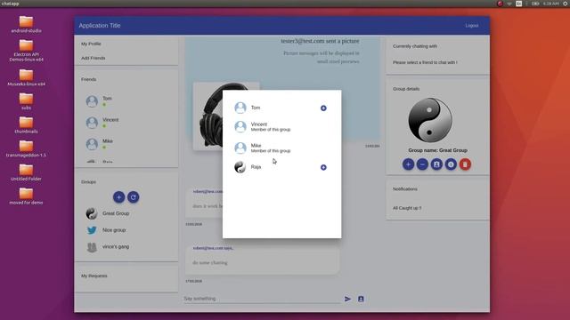Click the system settings gear in top bar
The width and height of the screenshot is (570, 320).
pos(566,4)
